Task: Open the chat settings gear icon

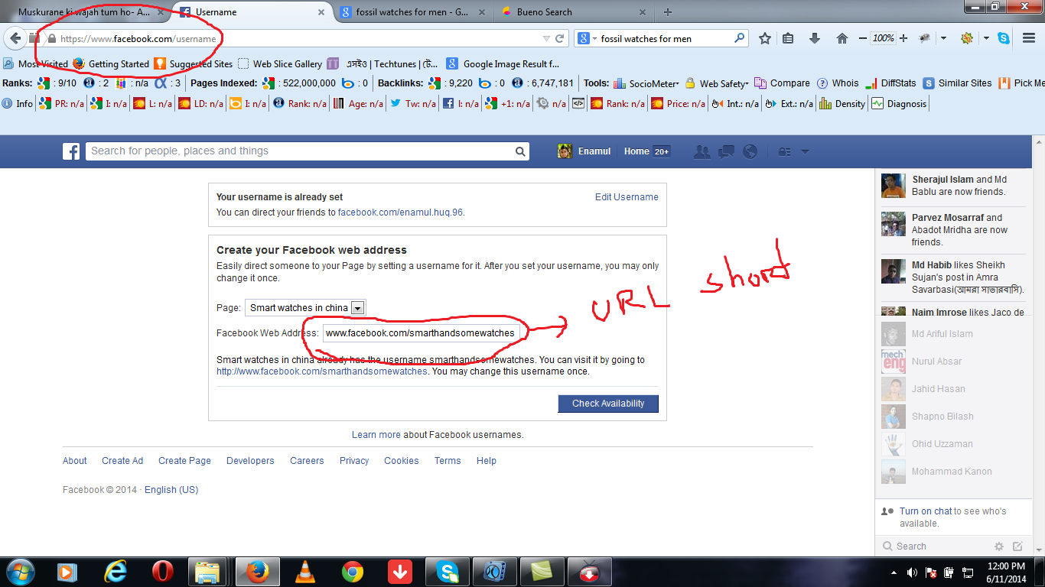Action: [x=998, y=546]
